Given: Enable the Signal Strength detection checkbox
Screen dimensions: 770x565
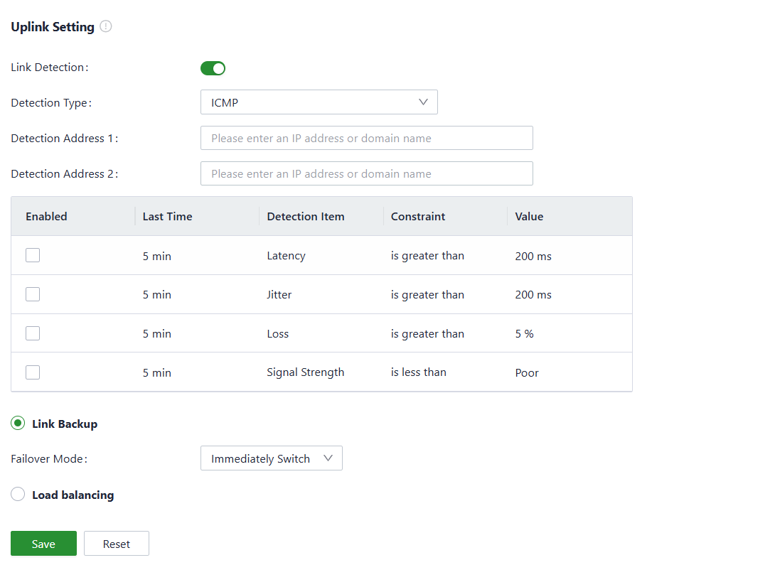Looking at the screenshot, I should coord(33,372).
